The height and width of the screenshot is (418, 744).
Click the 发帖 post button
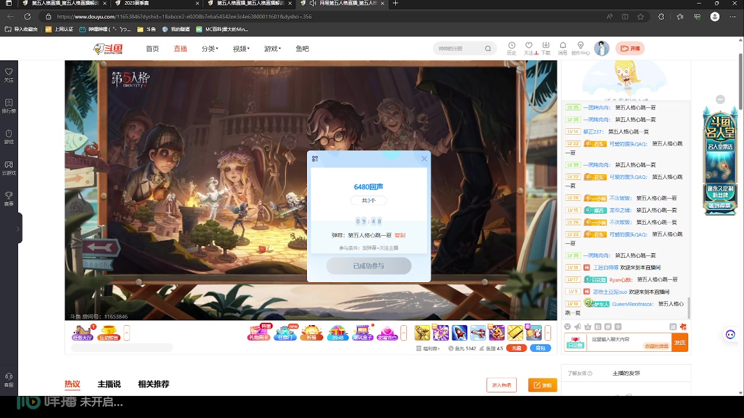543,385
